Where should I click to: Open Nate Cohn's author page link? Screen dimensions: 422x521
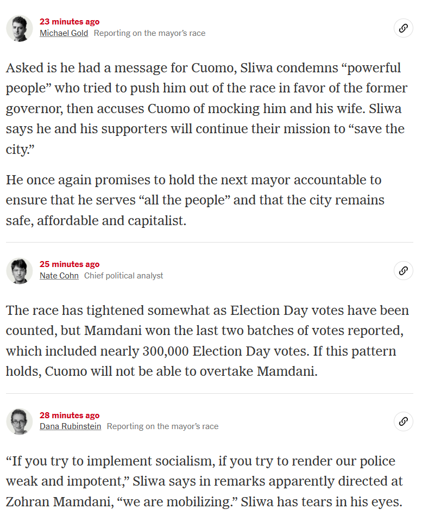click(x=59, y=276)
